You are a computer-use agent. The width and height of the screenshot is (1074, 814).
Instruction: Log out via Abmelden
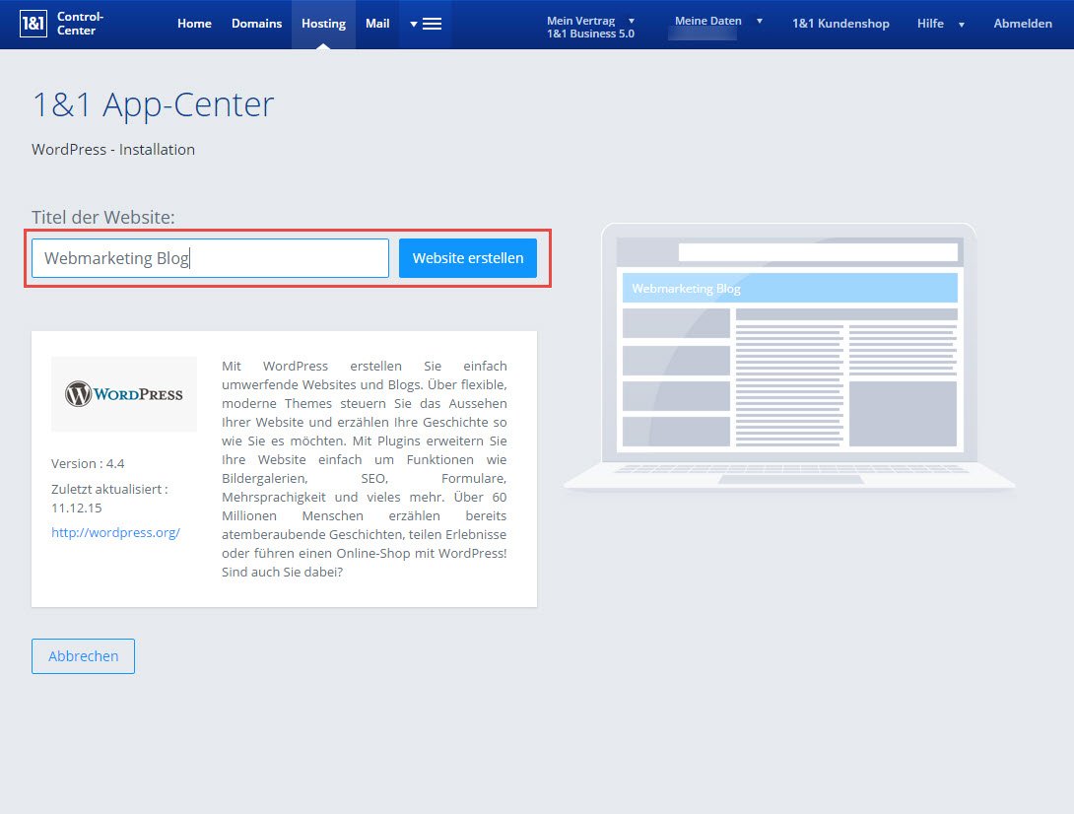[x=1022, y=24]
